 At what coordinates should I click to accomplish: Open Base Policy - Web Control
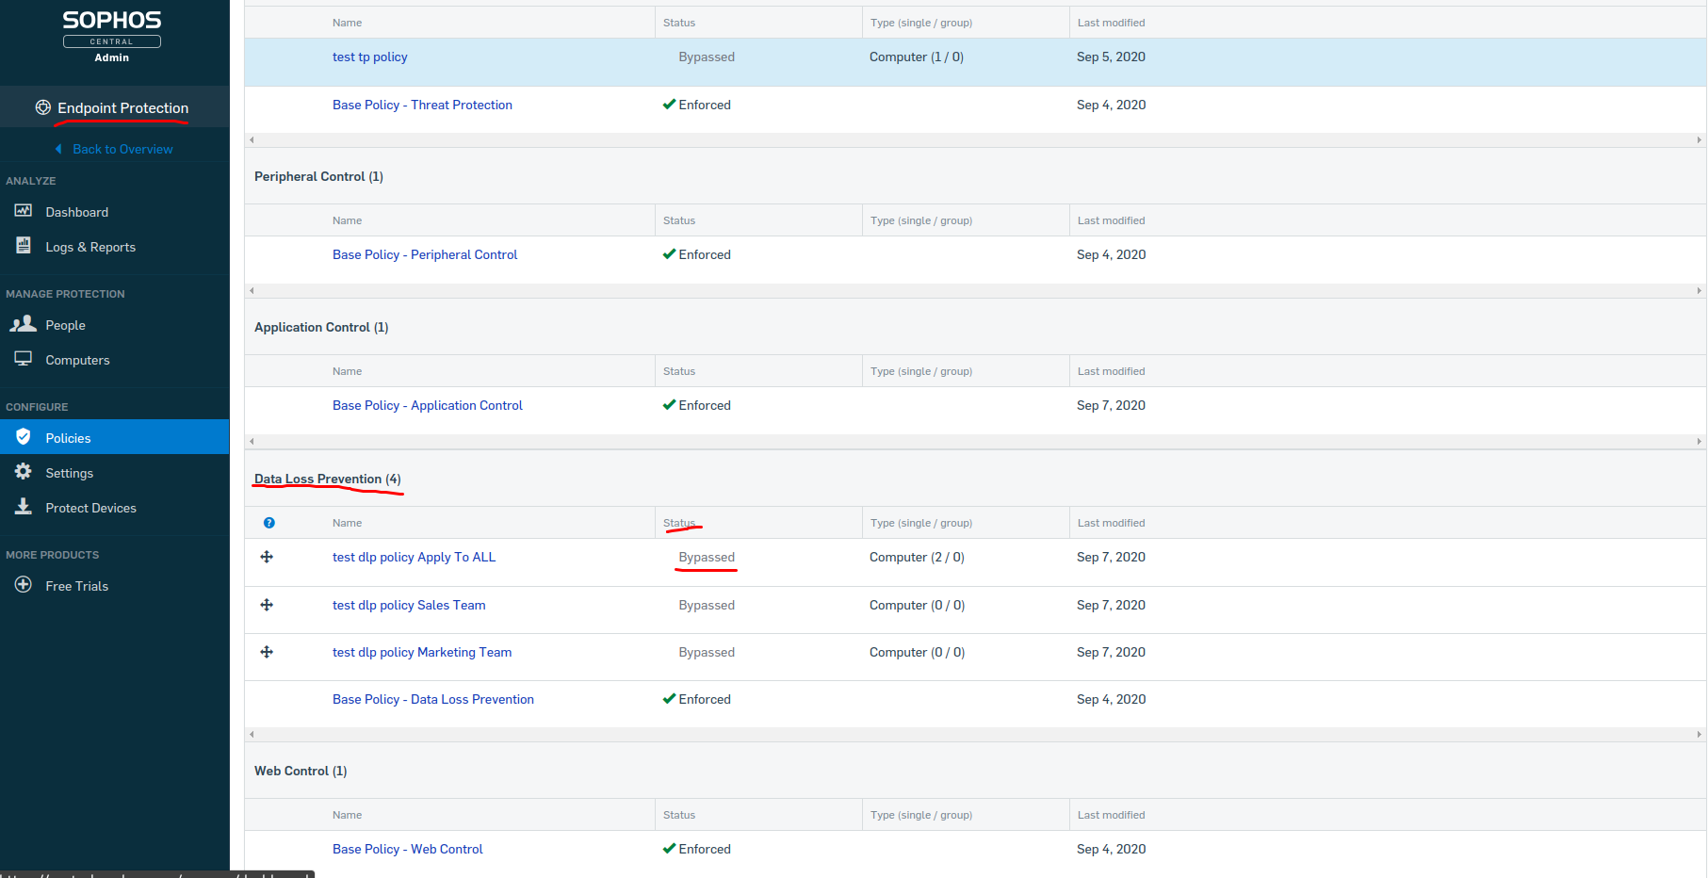[x=408, y=849]
